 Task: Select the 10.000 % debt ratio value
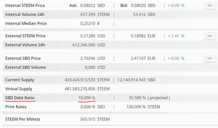[87, 98]
